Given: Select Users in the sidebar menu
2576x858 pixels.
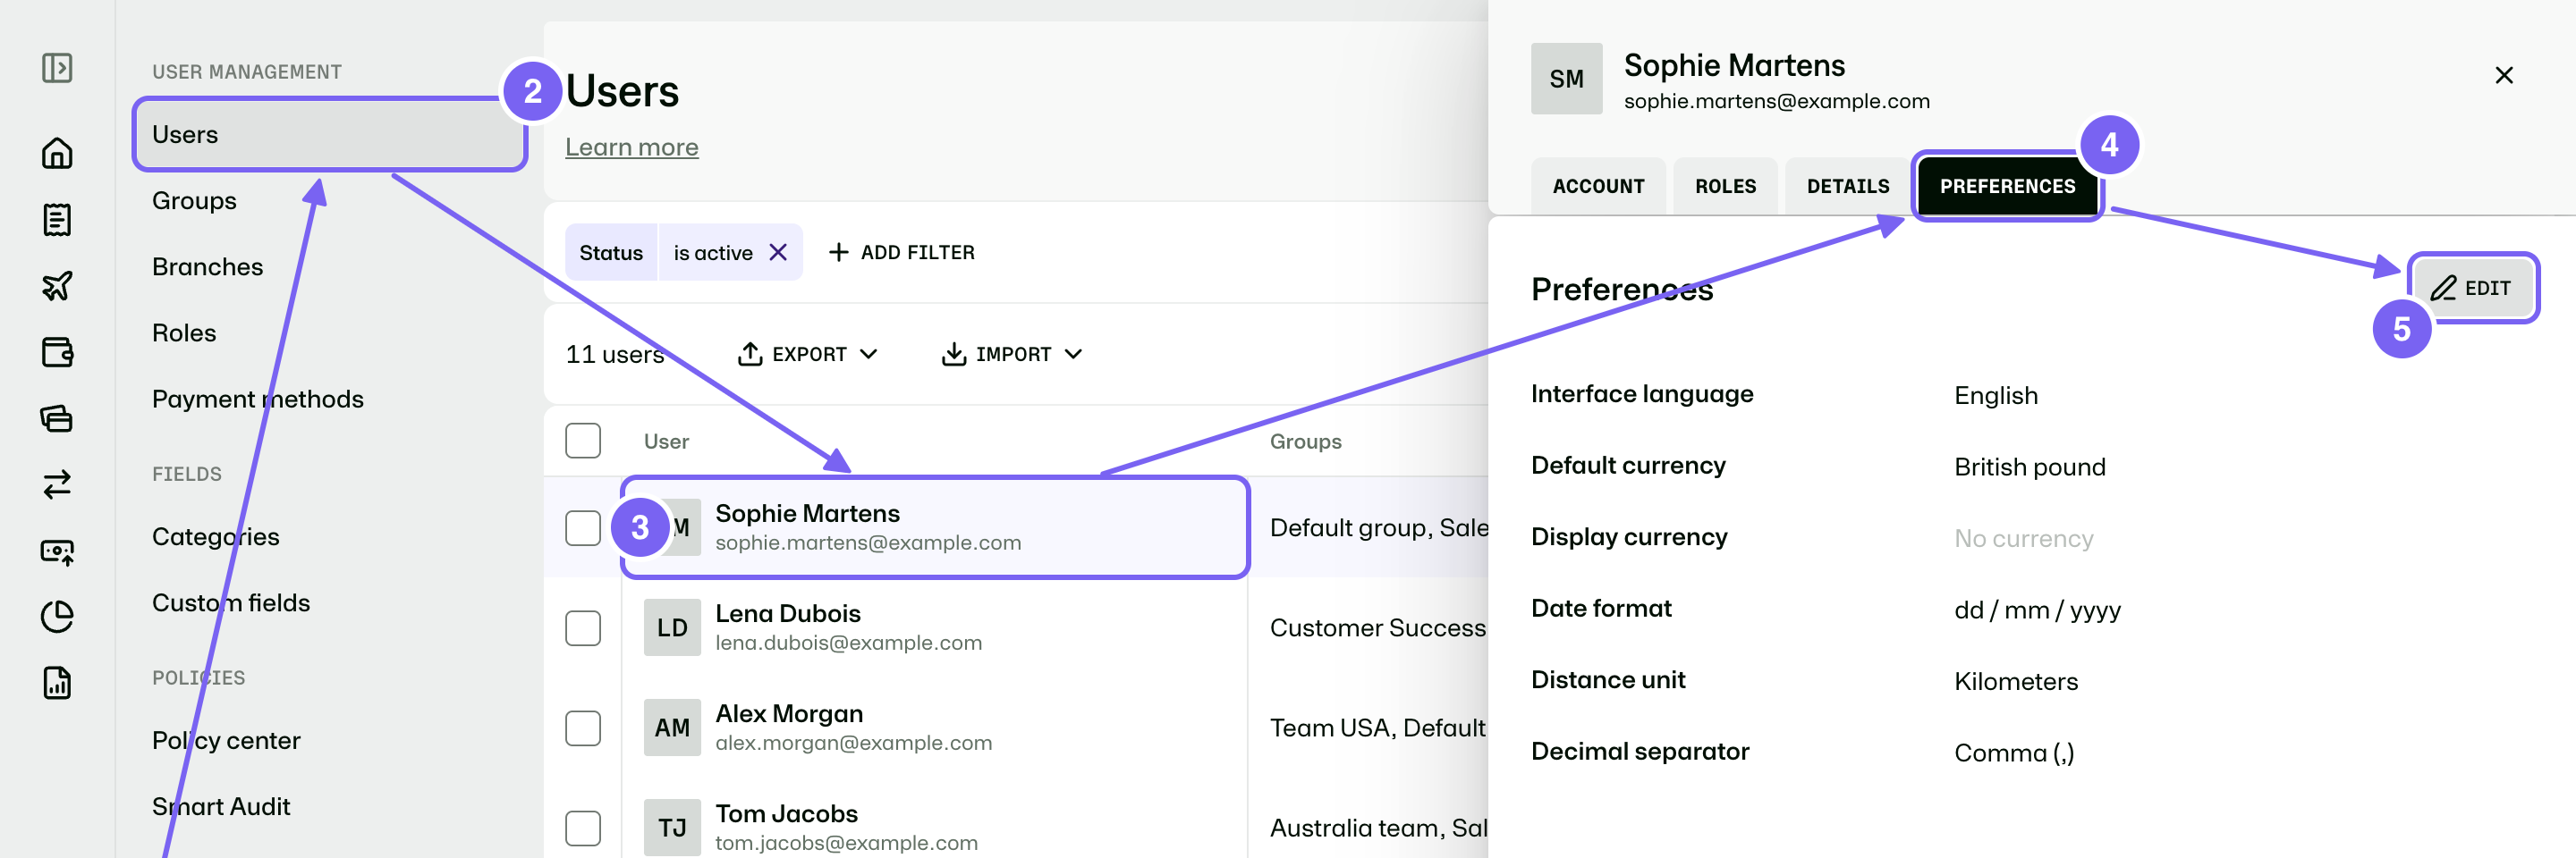Looking at the screenshot, I should point(330,135).
